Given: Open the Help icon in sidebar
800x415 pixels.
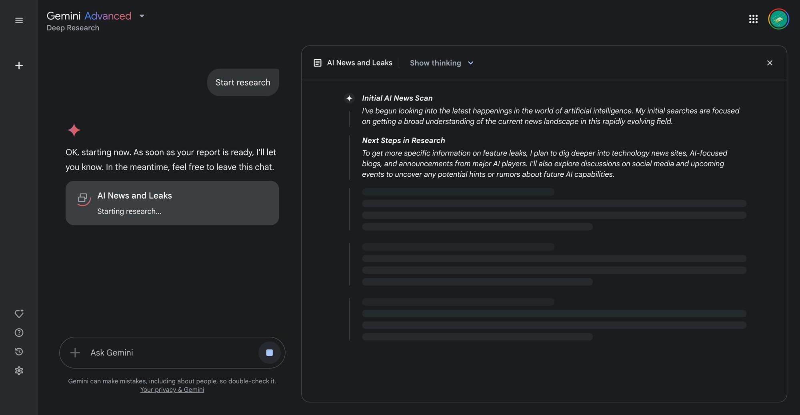Looking at the screenshot, I should (19, 333).
